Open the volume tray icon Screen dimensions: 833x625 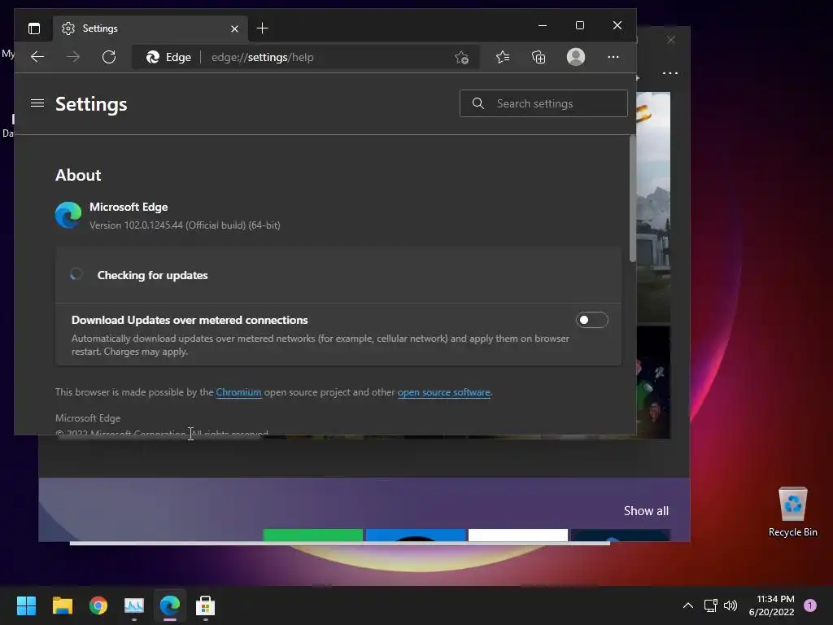(x=731, y=605)
